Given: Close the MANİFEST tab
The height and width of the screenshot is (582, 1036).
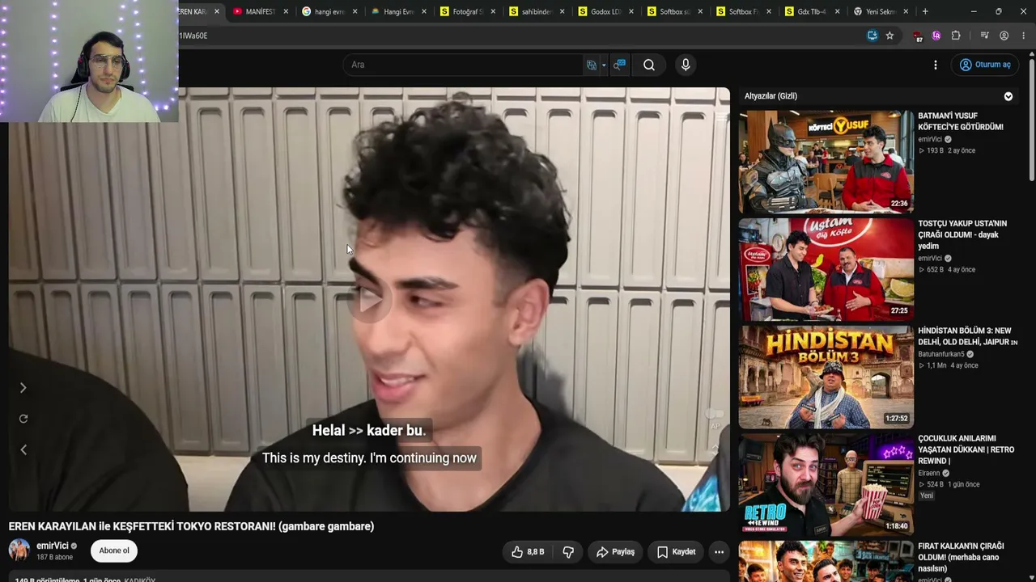Looking at the screenshot, I should click(x=286, y=12).
